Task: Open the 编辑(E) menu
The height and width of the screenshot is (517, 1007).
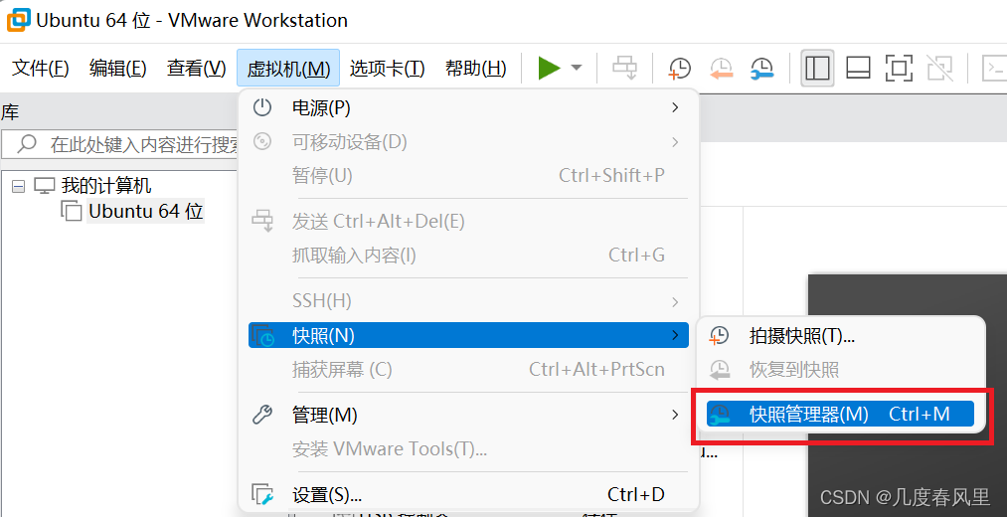Action: tap(118, 68)
